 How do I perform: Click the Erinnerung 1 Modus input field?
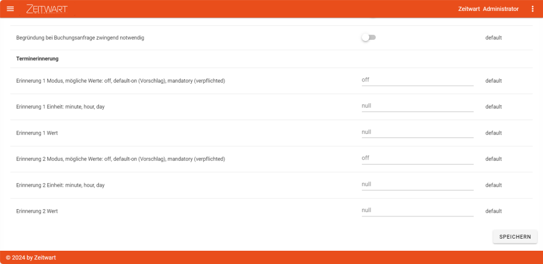click(x=417, y=80)
